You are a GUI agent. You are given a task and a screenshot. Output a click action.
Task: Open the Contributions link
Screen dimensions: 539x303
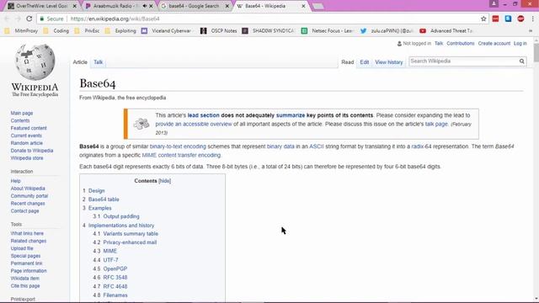point(461,43)
